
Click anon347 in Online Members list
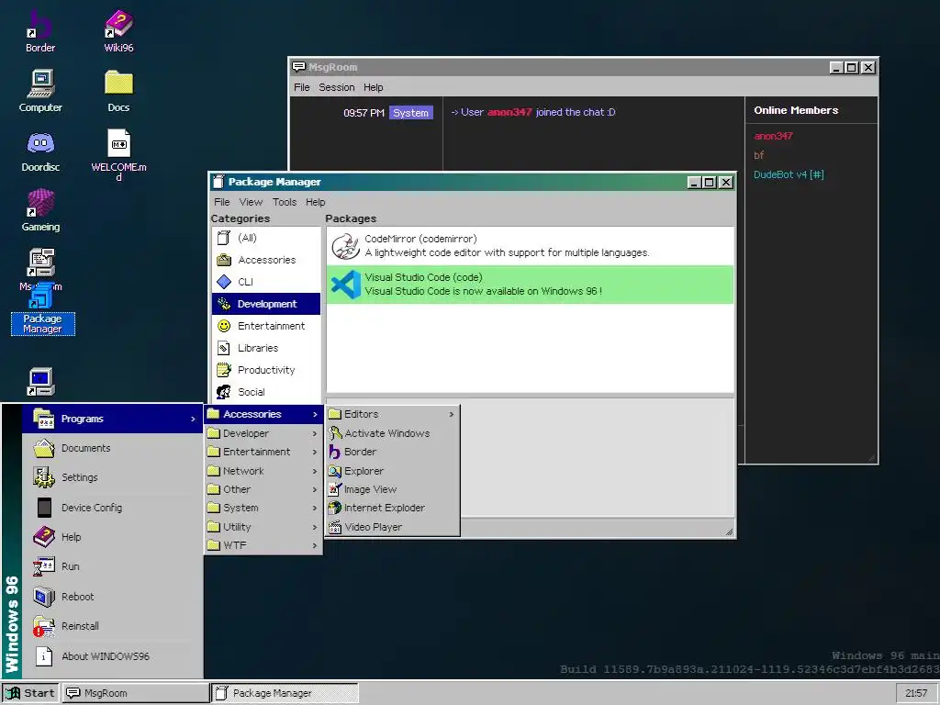click(773, 136)
